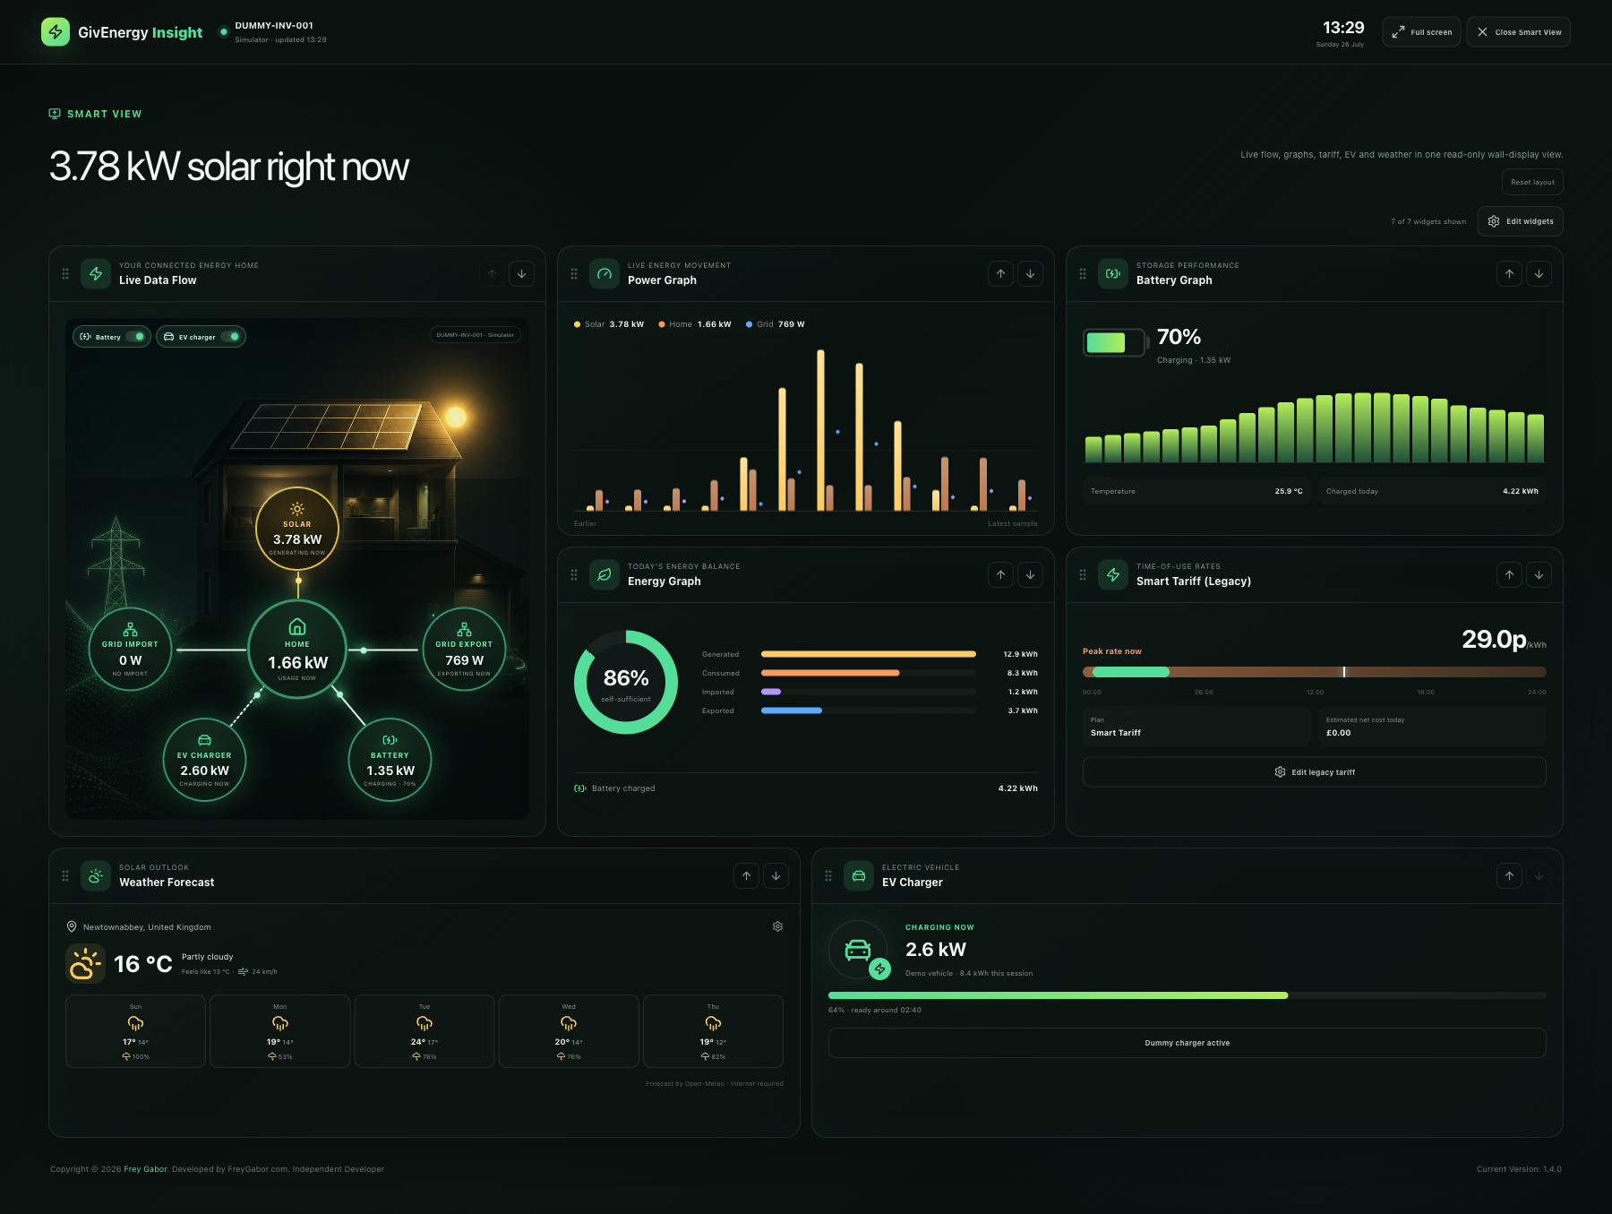This screenshot has width=1612, height=1214.
Task: Click the Generated energy bar
Action: (868, 654)
